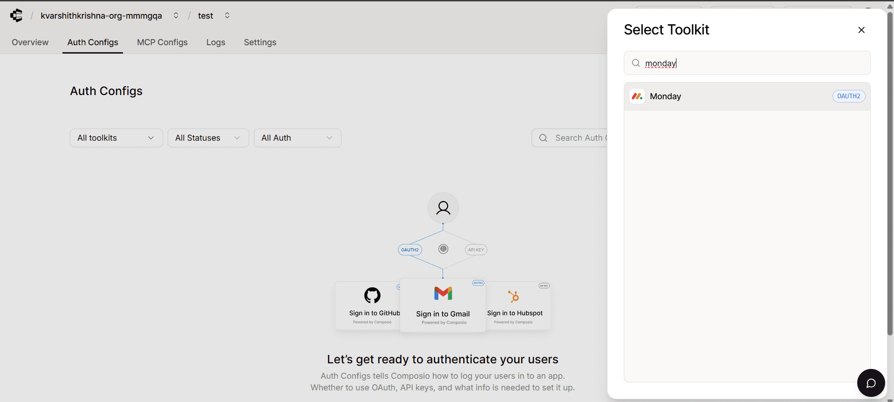The width and height of the screenshot is (894, 402).
Task: Click the test project breadcrumb
Action: [x=205, y=16]
